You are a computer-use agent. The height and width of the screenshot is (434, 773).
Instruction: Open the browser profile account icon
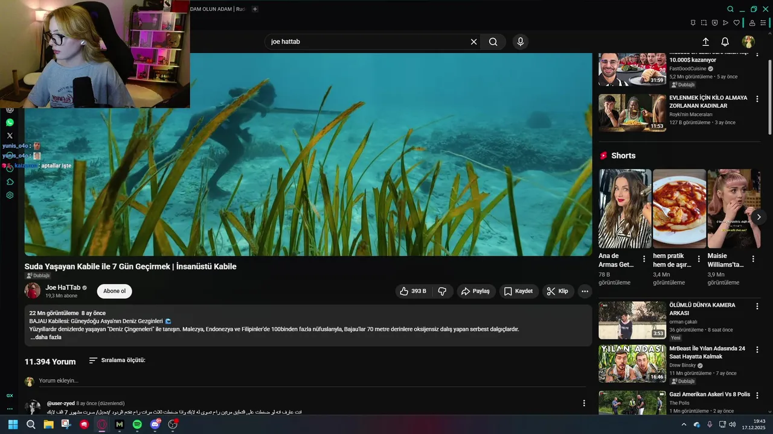(752, 23)
